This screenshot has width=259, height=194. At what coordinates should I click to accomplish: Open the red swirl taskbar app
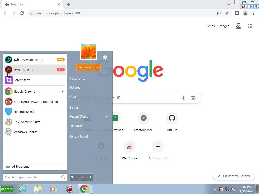[x=69, y=189]
